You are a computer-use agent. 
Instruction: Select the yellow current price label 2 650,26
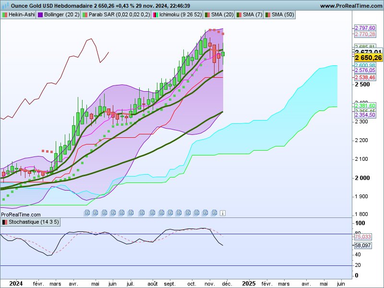click(368, 58)
